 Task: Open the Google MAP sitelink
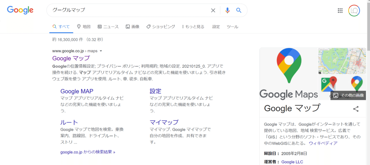click(77, 91)
